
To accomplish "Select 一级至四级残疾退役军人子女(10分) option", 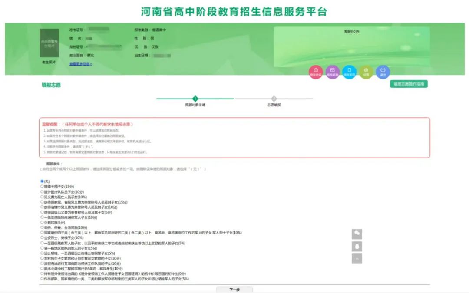I will [42, 217].
